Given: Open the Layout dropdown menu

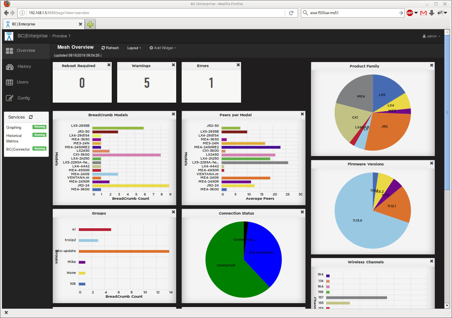Looking at the screenshot, I should point(134,48).
